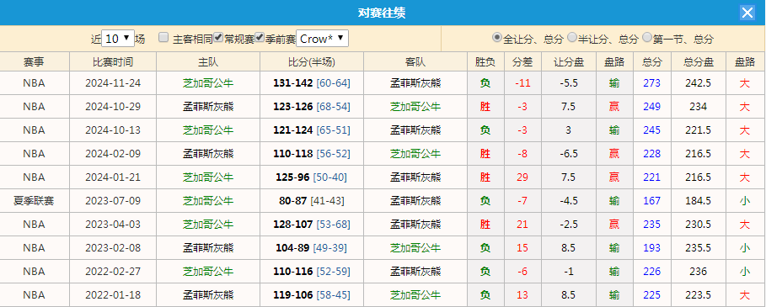Click the score 125-96 [50-40]
The width and height of the screenshot is (766, 307).
tap(312, 177)
